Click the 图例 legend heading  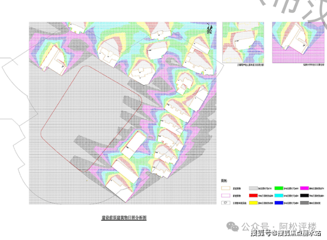click(x=224, y=181)
